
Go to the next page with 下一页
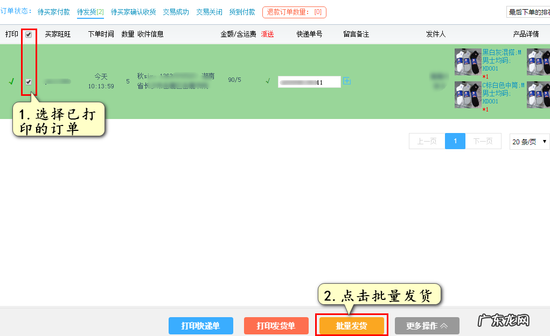pyautogui.click(x=482, y=141)
